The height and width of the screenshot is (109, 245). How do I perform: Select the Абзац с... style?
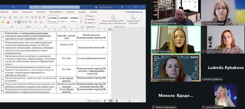coord(74,19)
